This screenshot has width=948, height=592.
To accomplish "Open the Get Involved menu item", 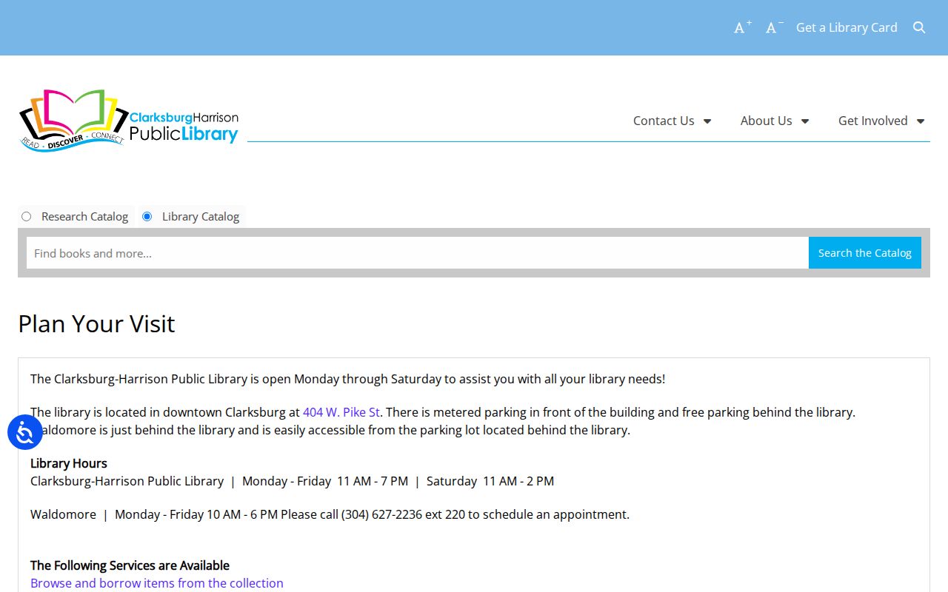I will (873, 121).
